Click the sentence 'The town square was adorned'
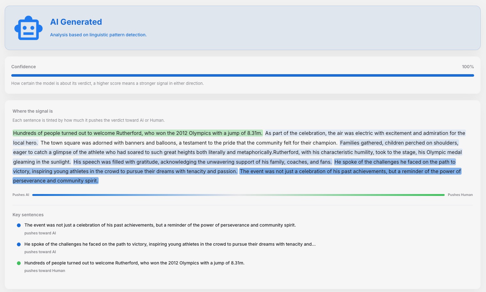 189,143
